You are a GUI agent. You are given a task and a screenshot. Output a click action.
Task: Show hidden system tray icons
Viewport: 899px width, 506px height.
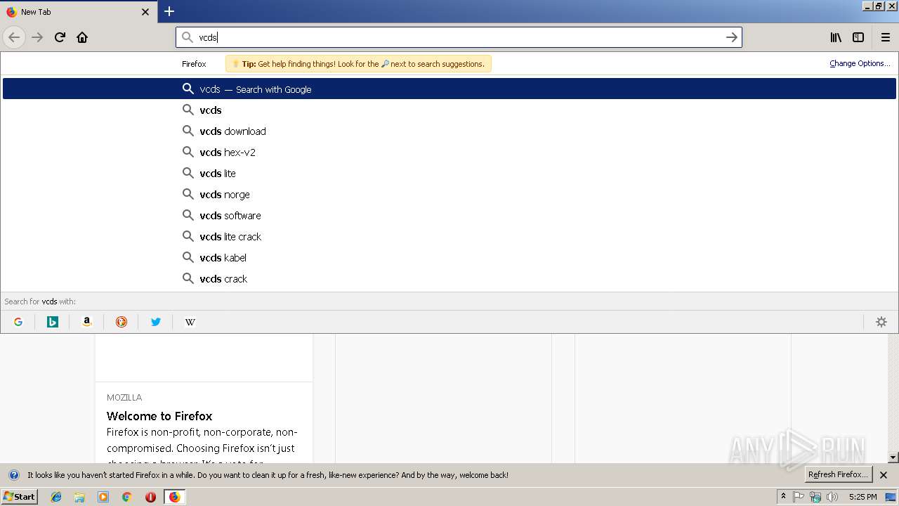click(783, 497)
